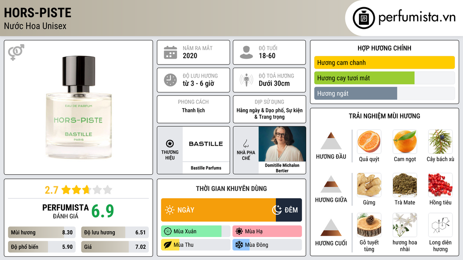The width and height of the screenshot is (463, 260).
Task: Click the nose icon above Nhà pha chế
Action: pos(246,144)
